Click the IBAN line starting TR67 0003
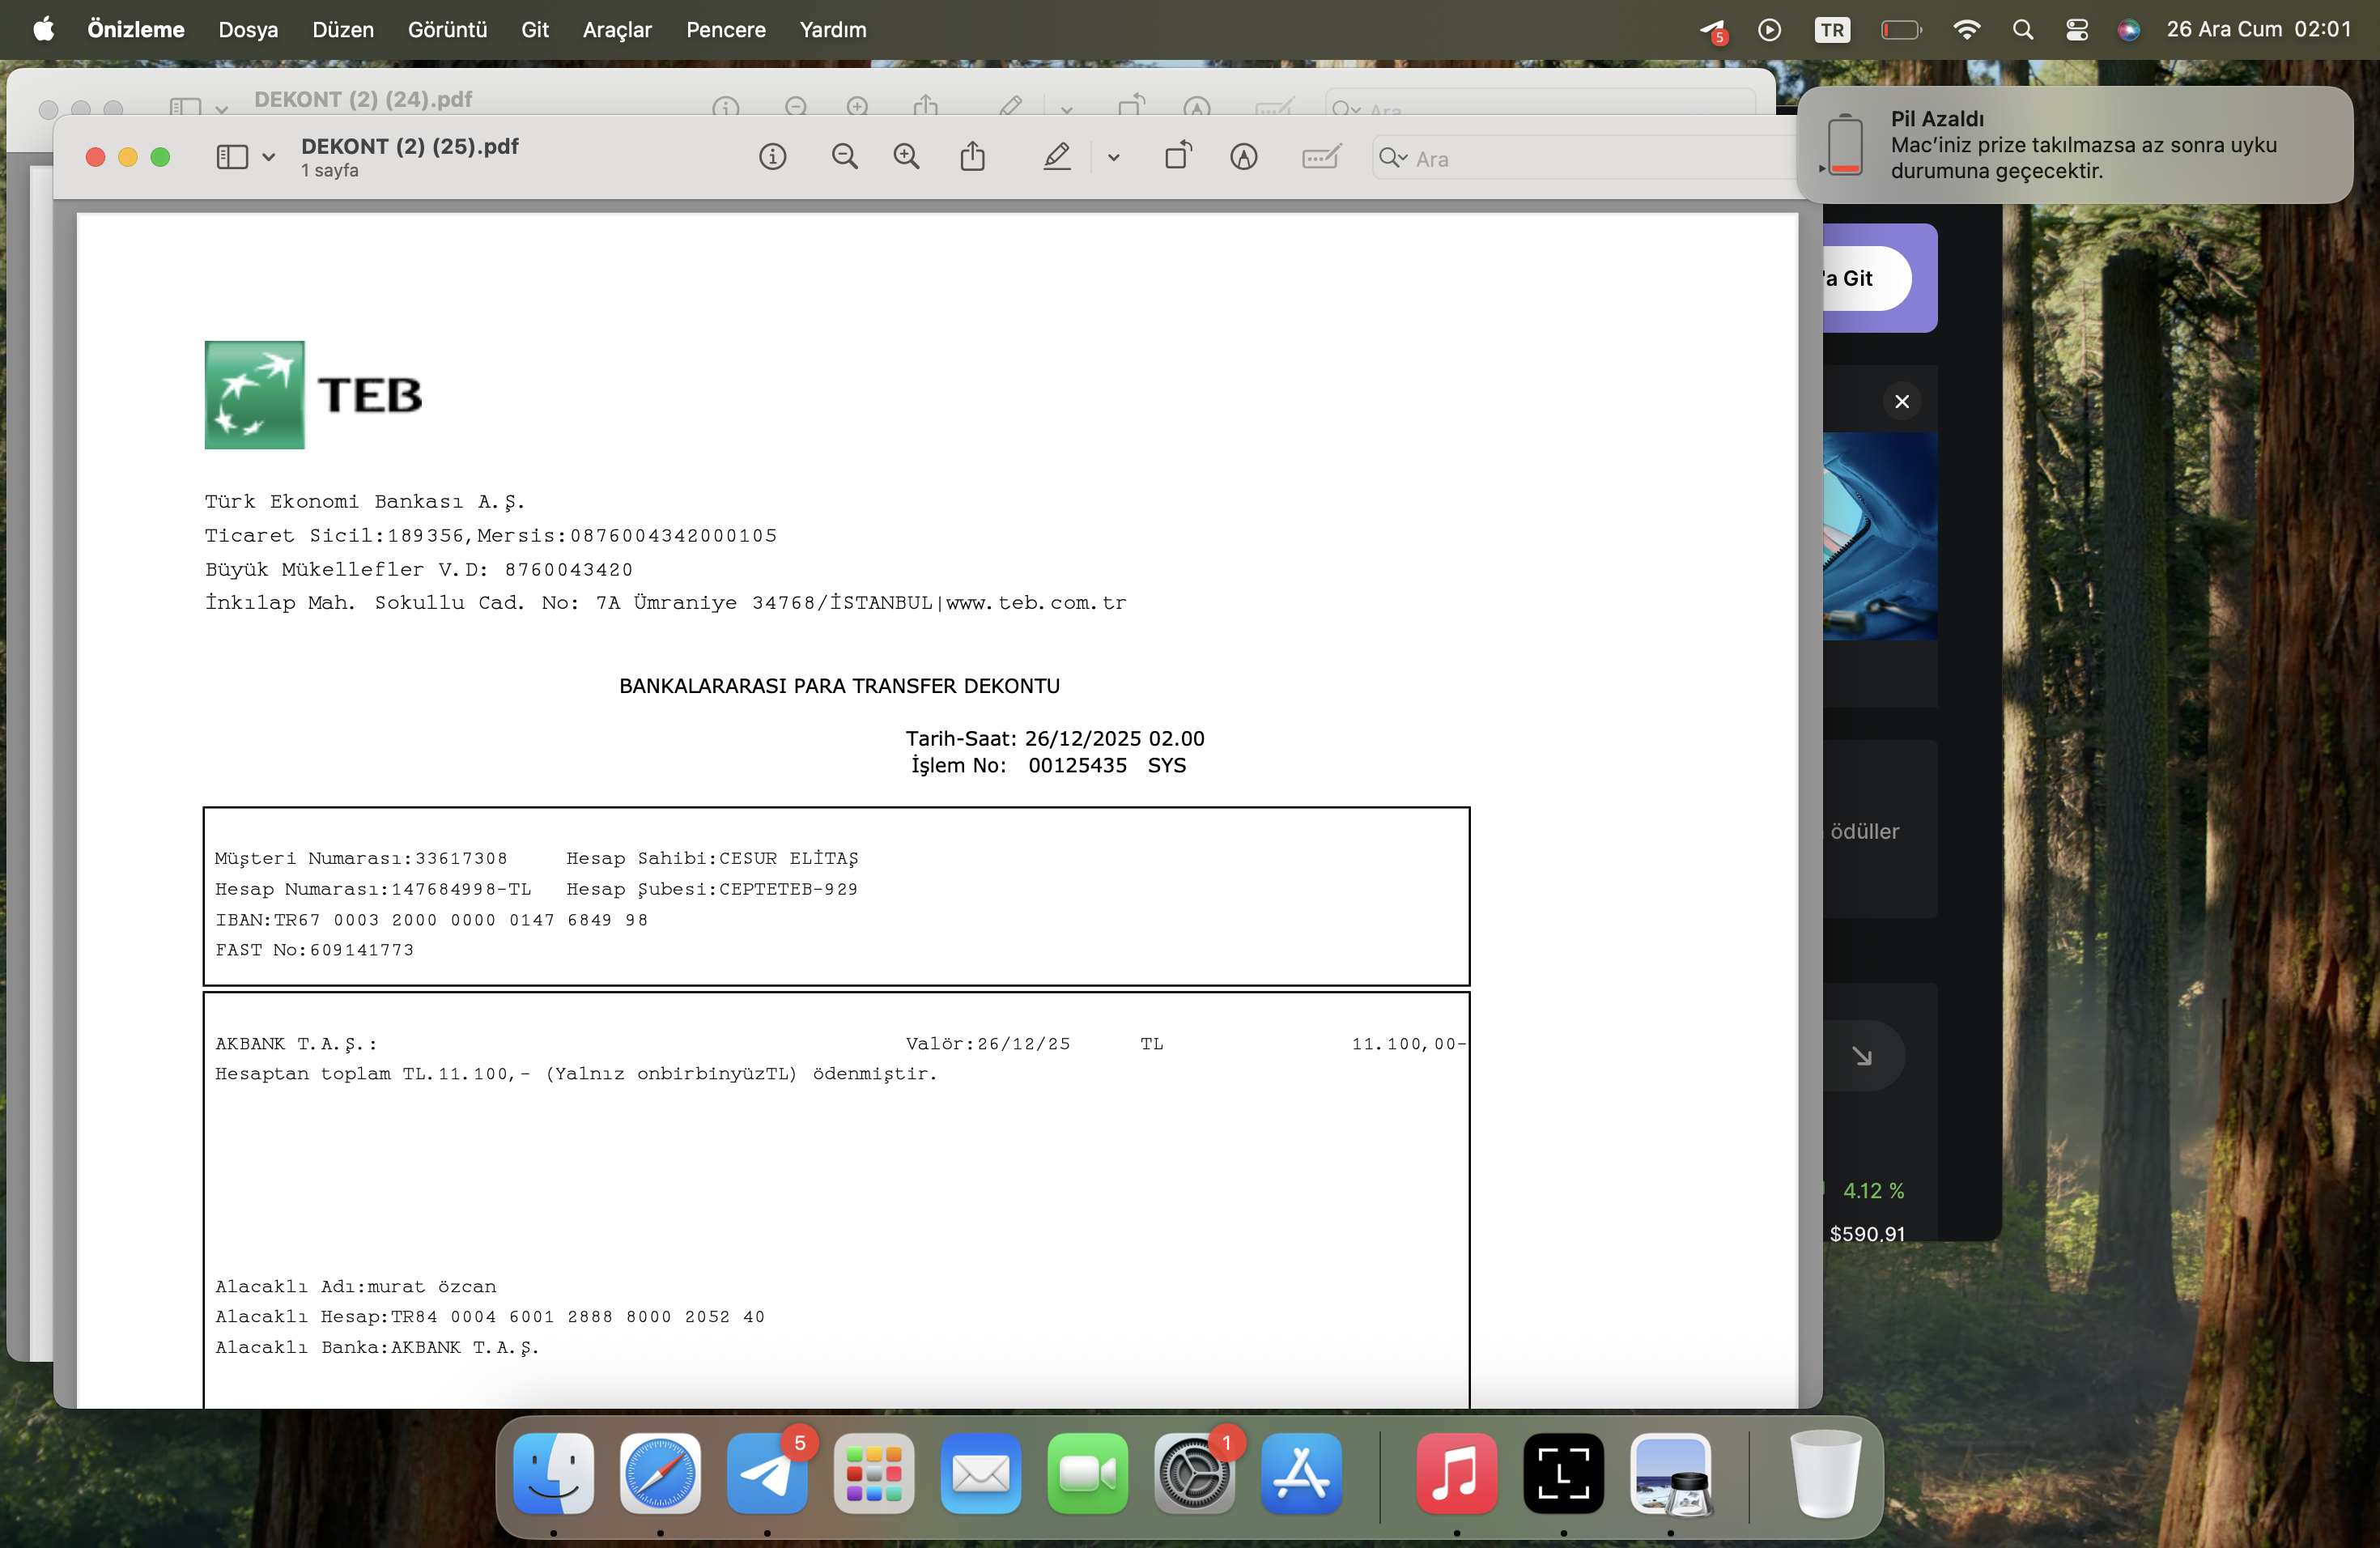The image size is (2380, 1548). point(432,920)
